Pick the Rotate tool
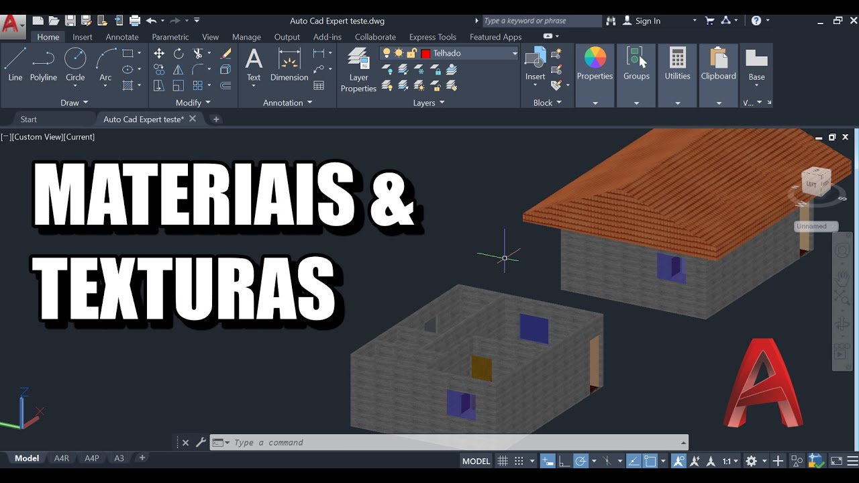859x483 pixels. (x=179, y=54)
